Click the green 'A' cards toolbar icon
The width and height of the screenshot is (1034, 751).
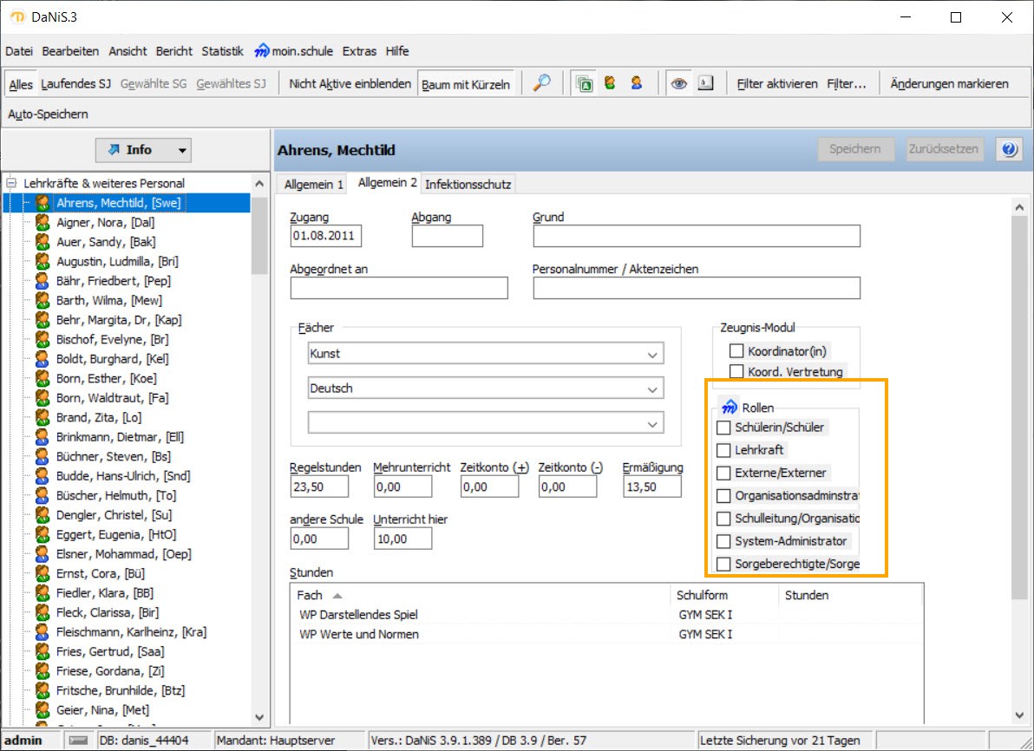point(586,83)
